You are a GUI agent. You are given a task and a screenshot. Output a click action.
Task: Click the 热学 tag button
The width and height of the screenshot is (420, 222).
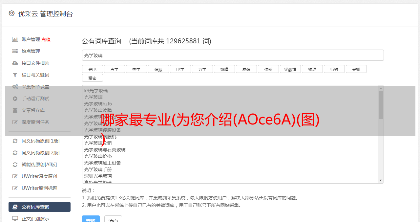[x=136, y=69]
